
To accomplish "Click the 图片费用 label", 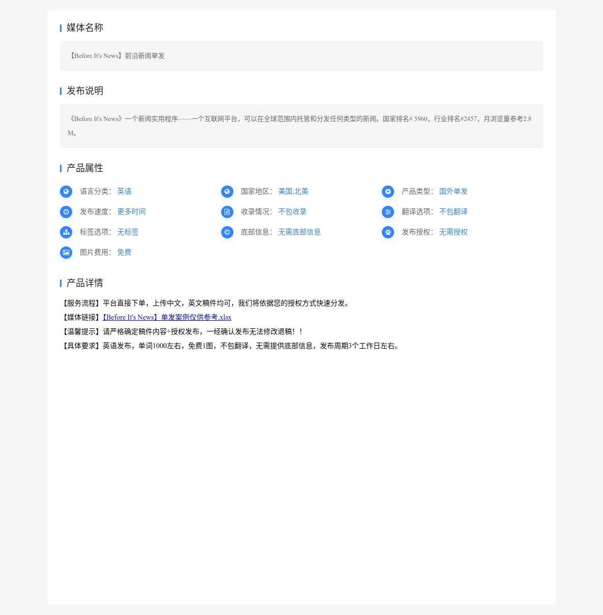I will pos(96,253).
